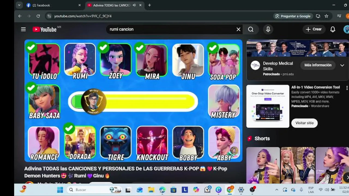The image size is (349, 196).
Task: Click the magnifying glass search button
Action: pyautogui.click(x=251, y=29)
